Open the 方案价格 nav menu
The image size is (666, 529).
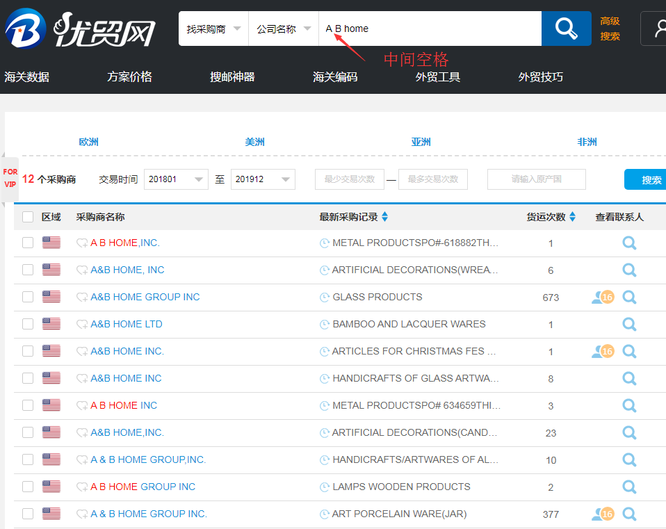(x=129, y=77)
